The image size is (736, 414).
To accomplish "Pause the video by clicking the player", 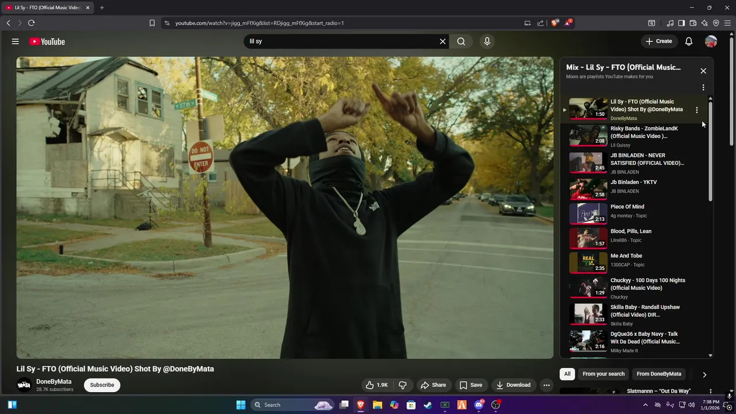I will (285, 208).
